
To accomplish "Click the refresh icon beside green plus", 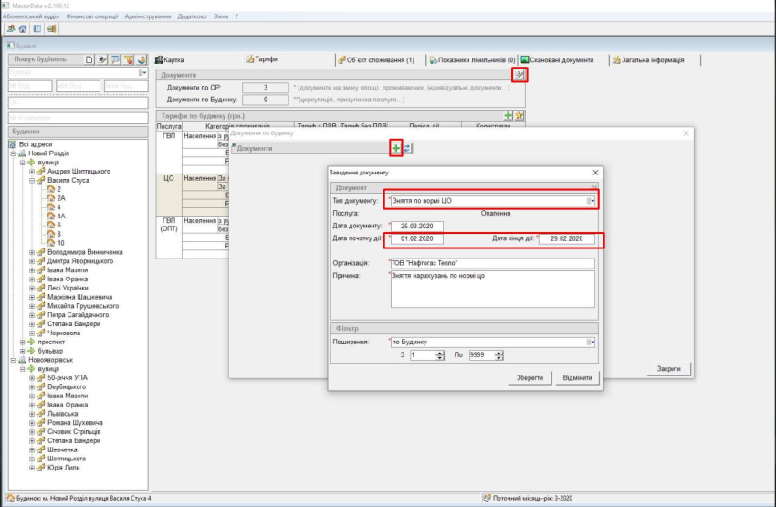I will click(407, 147).
